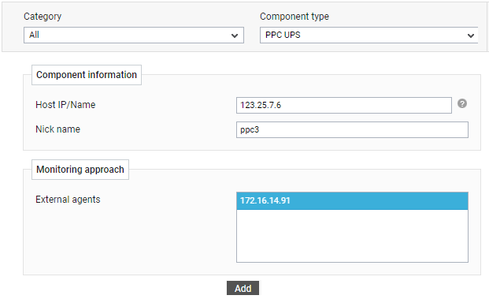The height and width of the screenshot is (299, 489).
Task: Click the Category dropdown chevron arrow
Action: coord(235,36)
